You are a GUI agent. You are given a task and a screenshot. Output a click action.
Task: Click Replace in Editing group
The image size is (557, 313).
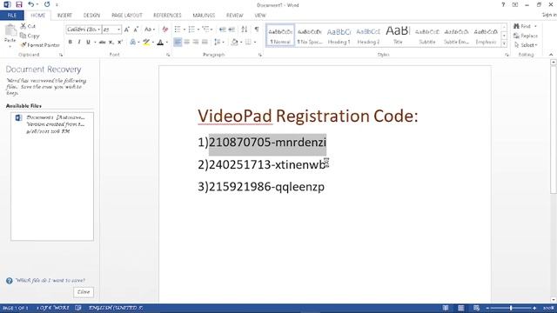click(x=526, y=36)
